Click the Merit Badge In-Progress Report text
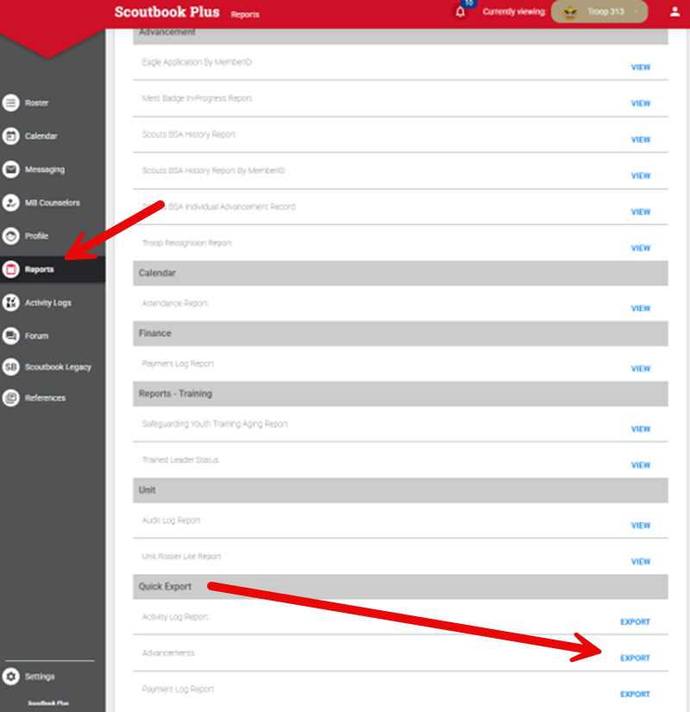Screen dimensions: 690x712 click(x=197, y=98)
